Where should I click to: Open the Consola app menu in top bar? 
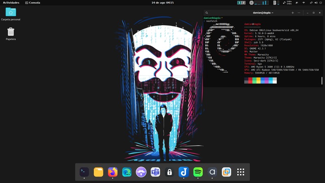tap(32, 3)
